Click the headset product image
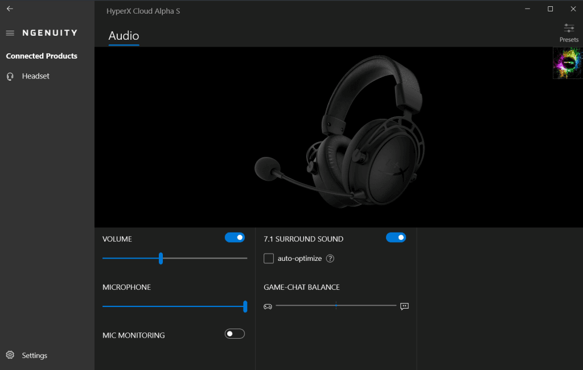 (x=339, y=132)
